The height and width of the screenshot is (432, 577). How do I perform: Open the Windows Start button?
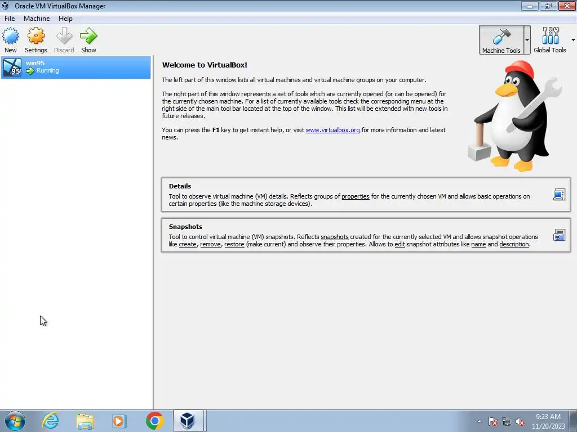point(15,421)
